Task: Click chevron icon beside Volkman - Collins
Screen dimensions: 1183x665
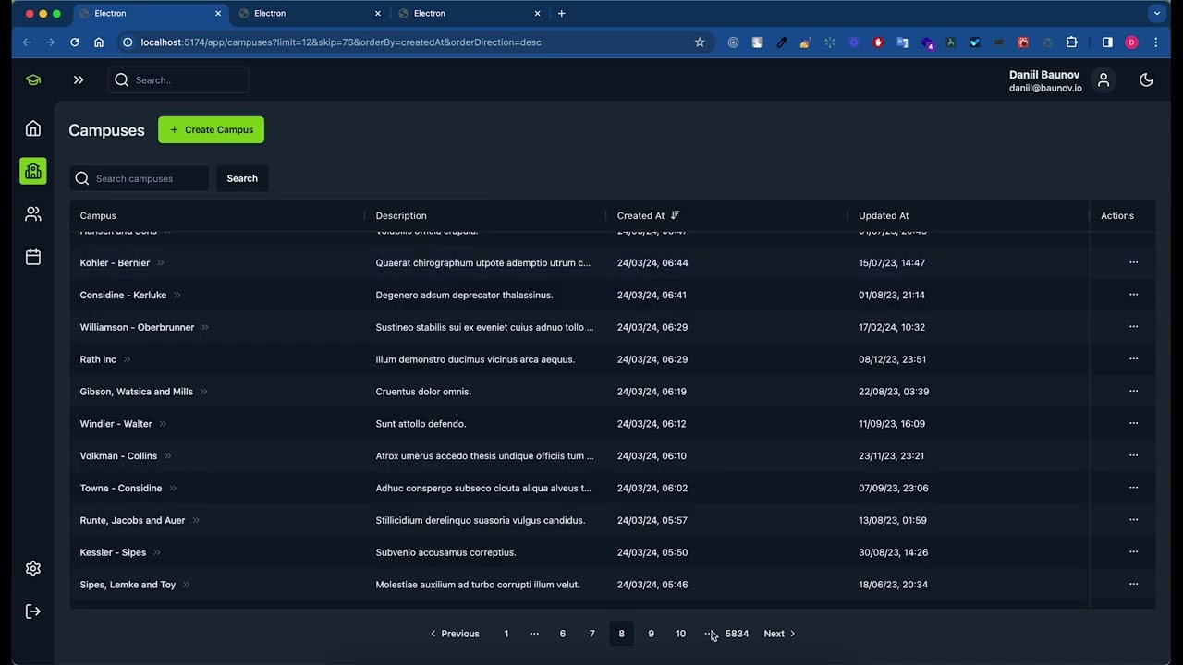Action: 167,456
